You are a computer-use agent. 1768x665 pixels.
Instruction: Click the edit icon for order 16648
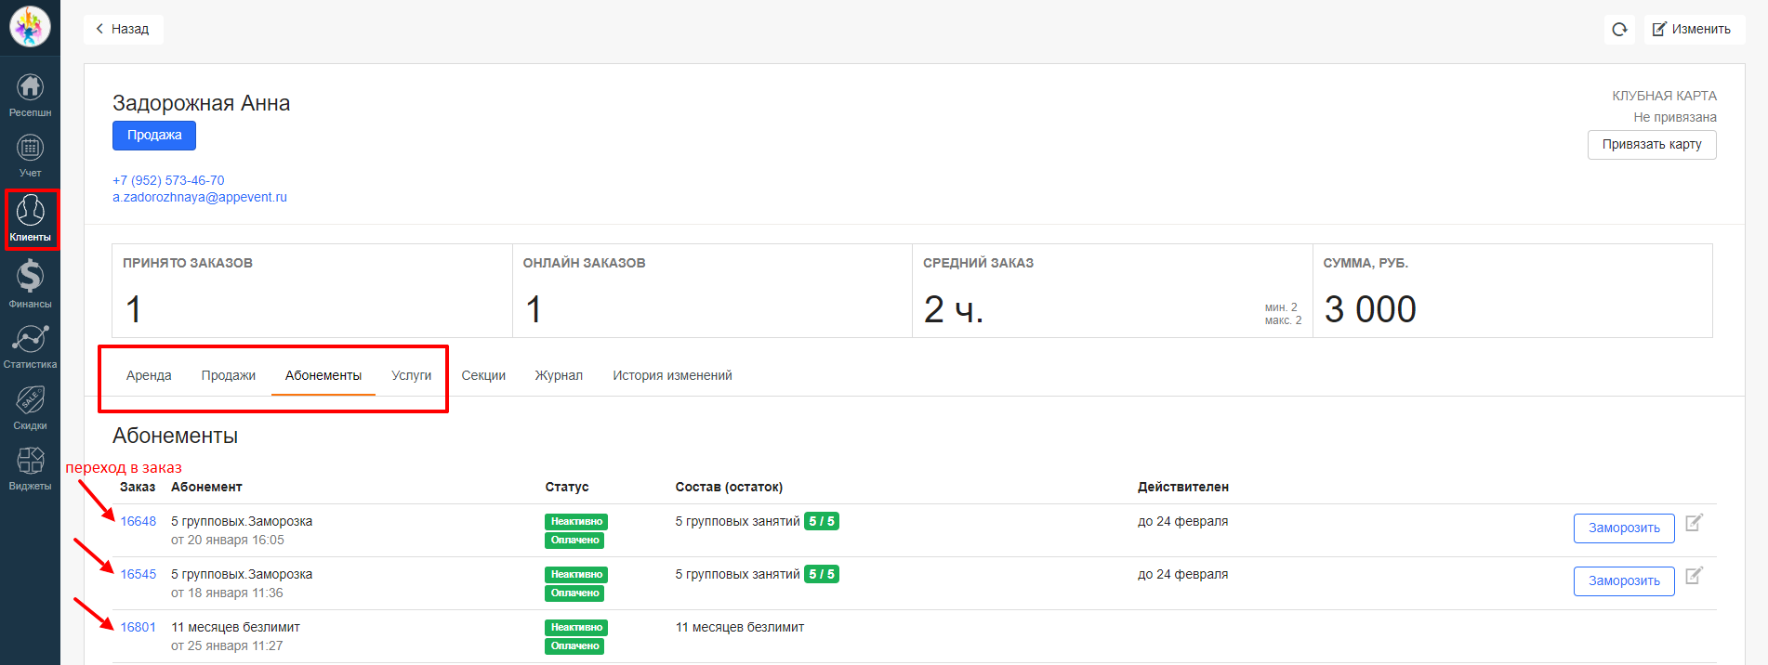pos(1694,523)
